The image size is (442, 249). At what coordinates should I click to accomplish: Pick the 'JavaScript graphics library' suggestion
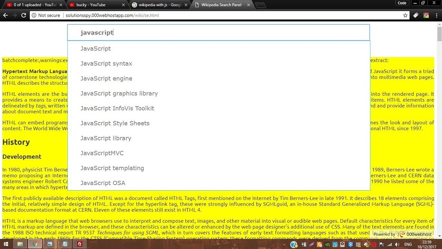click(219, 93)
